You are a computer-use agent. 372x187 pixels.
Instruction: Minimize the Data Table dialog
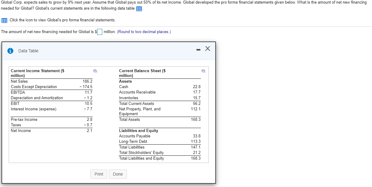(198, 50)
